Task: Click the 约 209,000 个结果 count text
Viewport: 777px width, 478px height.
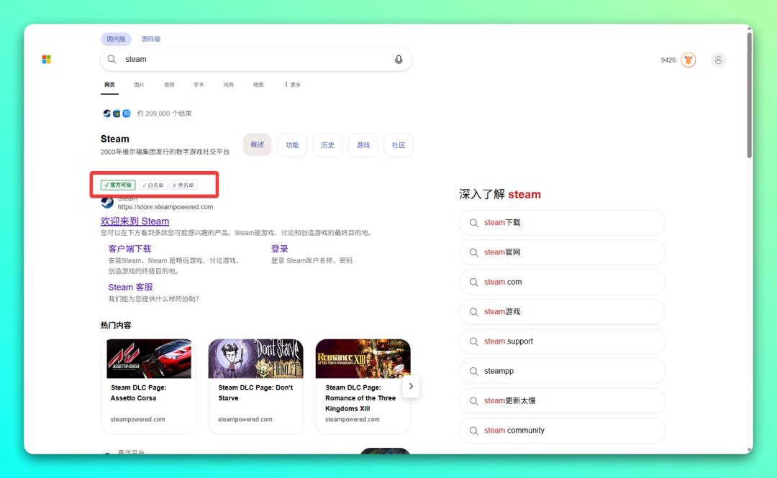Action: click(164, 114)
